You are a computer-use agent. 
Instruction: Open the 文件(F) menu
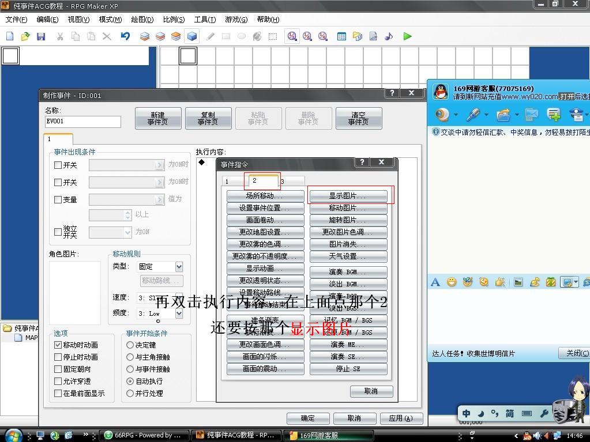point(17,20)
